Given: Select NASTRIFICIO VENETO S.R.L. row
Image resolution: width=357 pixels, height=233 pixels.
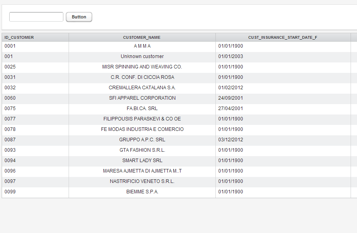Looking at the screenshot, I should pyautogui.click(x=142, y=181).
